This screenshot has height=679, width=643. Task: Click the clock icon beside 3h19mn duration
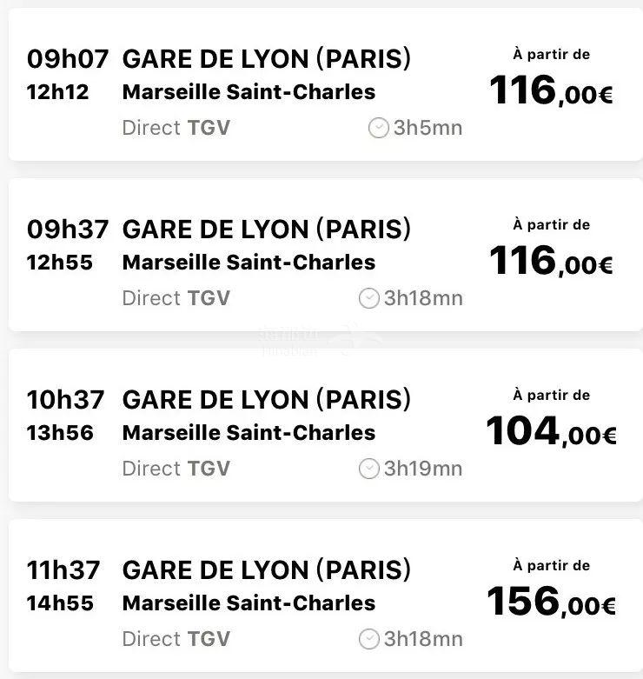(x=369, y=469)
